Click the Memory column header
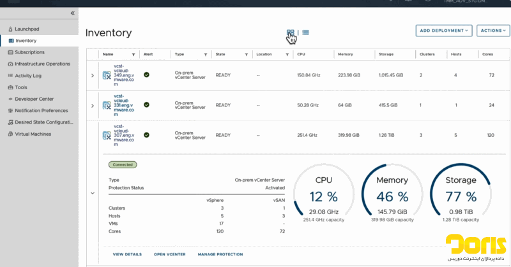The height and width of the screenshot is (267, 511). coord(346,54)
